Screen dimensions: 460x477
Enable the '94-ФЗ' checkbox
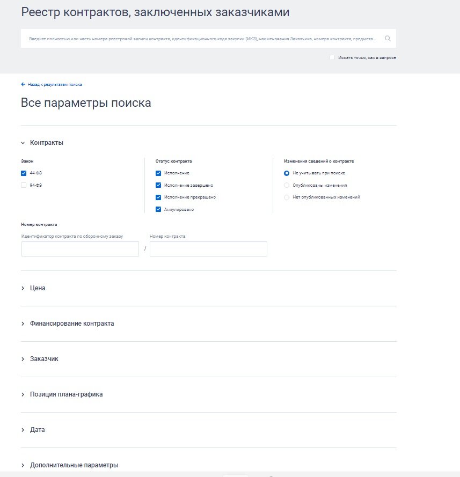pyautogui.click(x=23, y=185)
